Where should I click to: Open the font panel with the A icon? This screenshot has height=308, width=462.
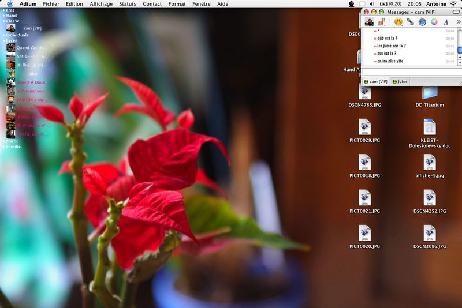point(446,22)
